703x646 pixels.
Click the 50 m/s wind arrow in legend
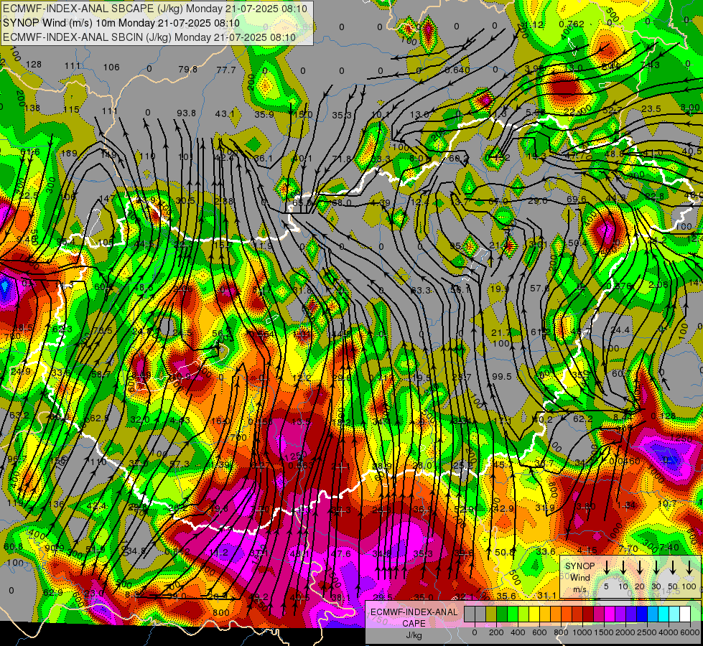pos(673,567)
